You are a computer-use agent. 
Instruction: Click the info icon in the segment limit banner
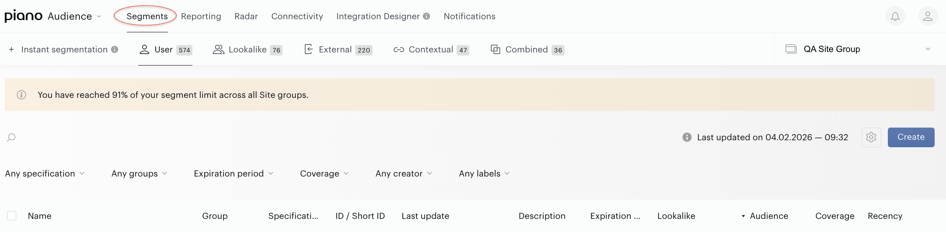[x=21, y=95]
